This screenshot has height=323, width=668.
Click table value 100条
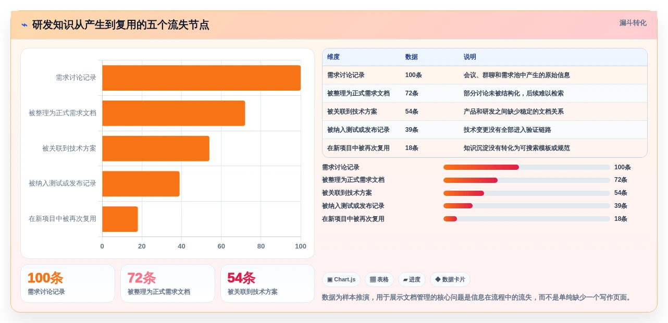pos(414,75)
